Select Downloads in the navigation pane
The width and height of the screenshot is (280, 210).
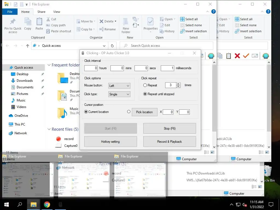25,81
